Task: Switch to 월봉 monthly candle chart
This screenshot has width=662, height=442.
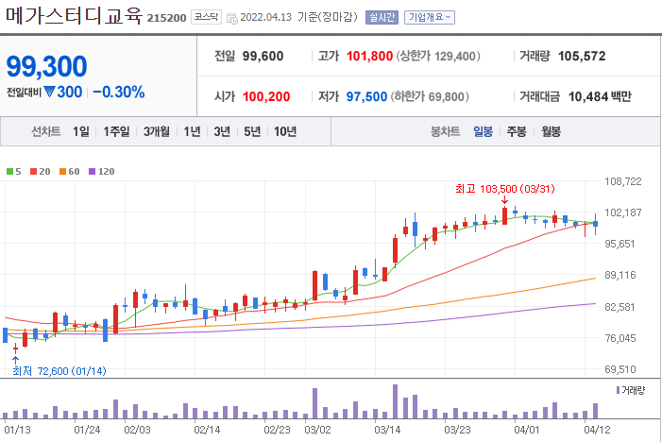Action: click(x=551, y=131)
